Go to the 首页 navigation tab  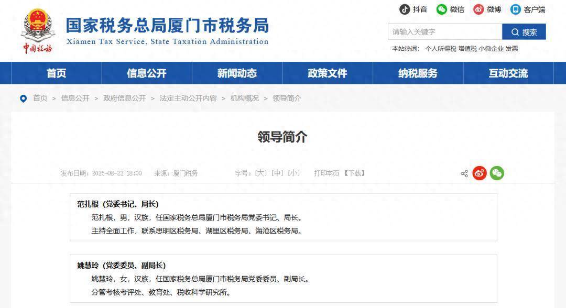click(x=56, y=73)
